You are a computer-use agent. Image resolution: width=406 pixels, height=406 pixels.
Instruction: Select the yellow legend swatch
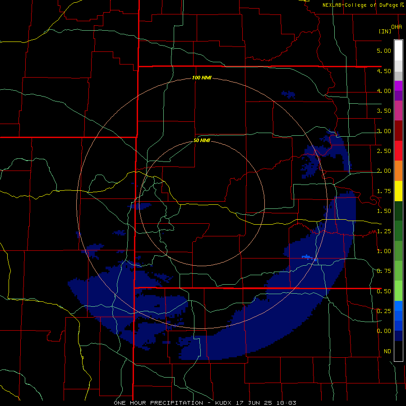click(x=398, y=191)
